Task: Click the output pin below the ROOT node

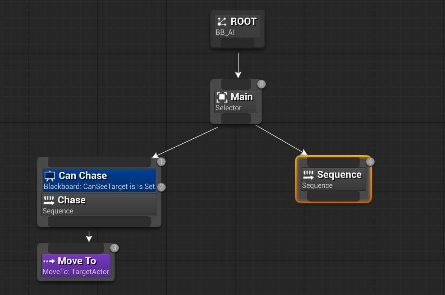Action: (x=237, y=42)
